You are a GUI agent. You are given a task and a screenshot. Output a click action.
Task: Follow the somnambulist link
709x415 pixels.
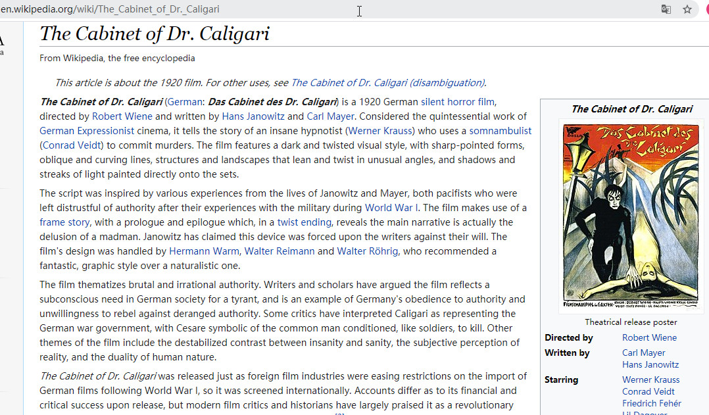500,131
